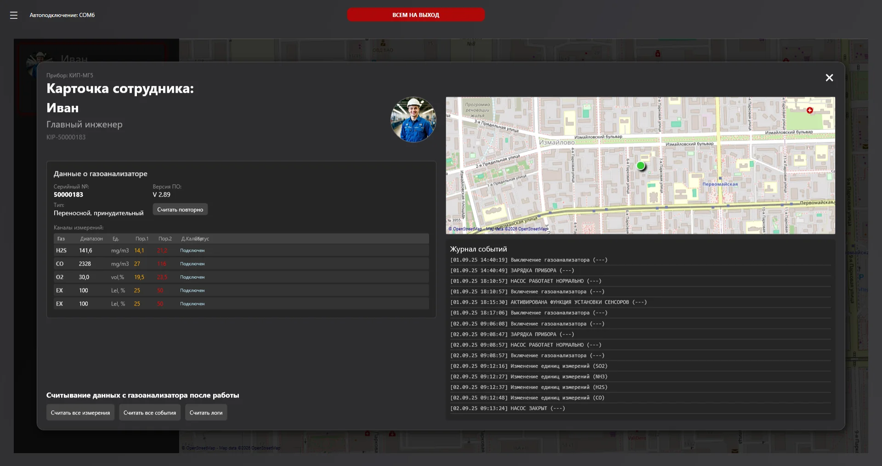The width and height of the screenshot is (882, 466).
Task: Close the employee card dialog
Action: coord(829,78)
